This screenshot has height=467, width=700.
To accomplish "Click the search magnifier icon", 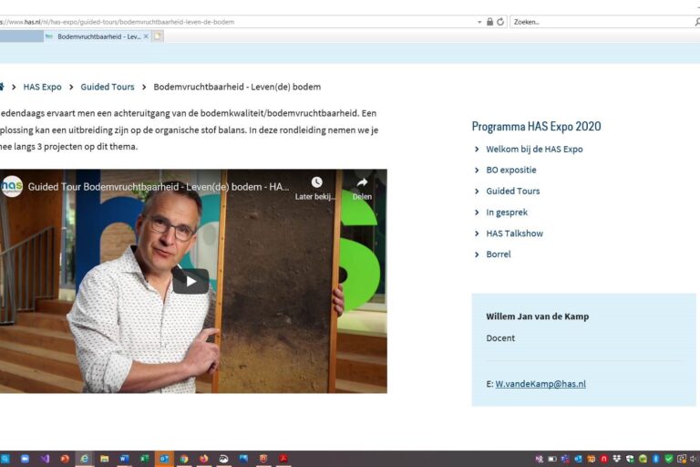I will tap(696, 22).
